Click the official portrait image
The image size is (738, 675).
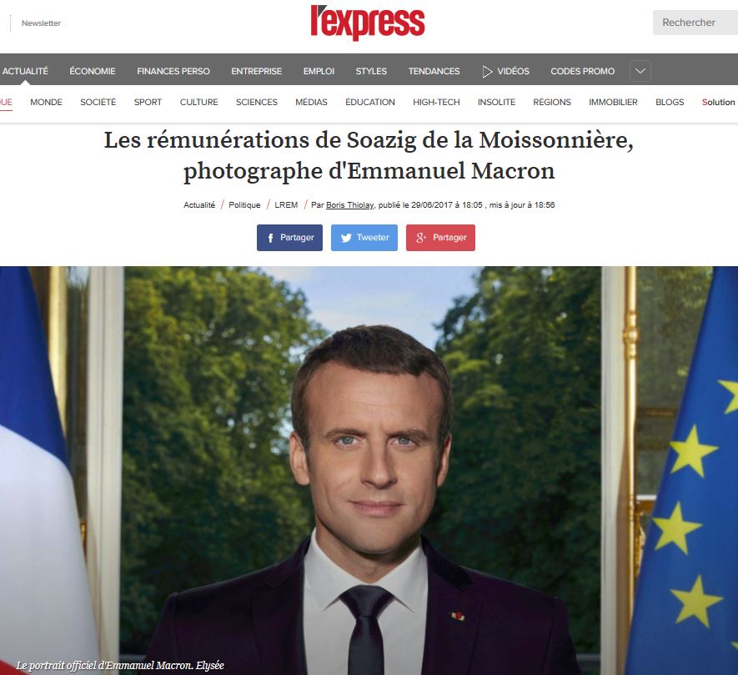pyautogui.click(x=369, y=471)
